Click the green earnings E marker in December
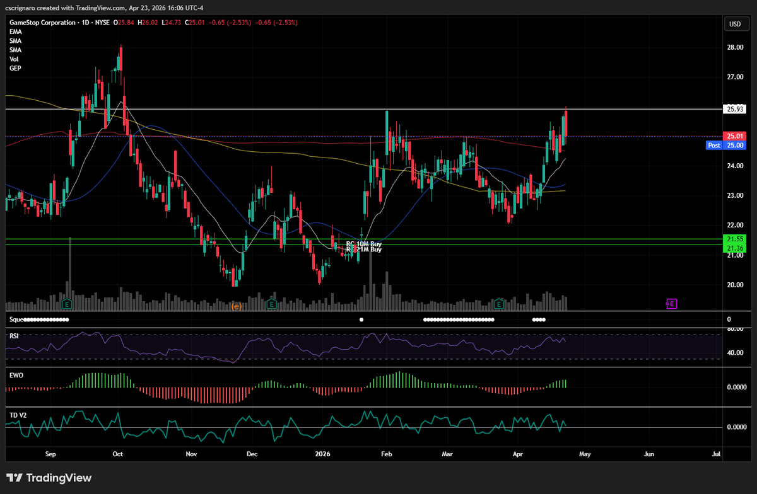Viewport: 757px width, 494px height. point(272,304)
